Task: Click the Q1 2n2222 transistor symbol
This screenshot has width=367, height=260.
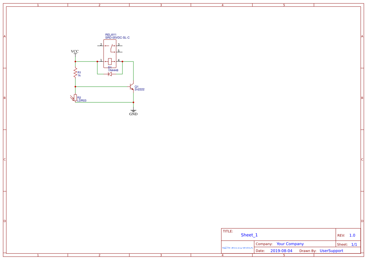Action: tap(132, 87)
